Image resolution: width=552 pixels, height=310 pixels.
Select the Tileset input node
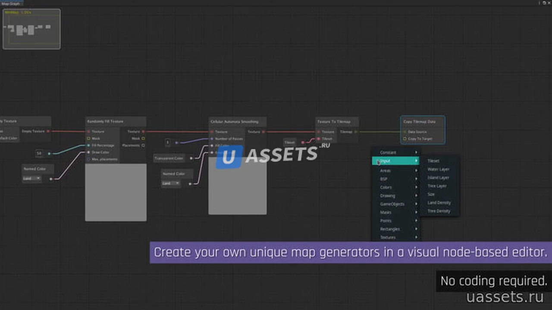pyautogui.click(x=290, y=142)
